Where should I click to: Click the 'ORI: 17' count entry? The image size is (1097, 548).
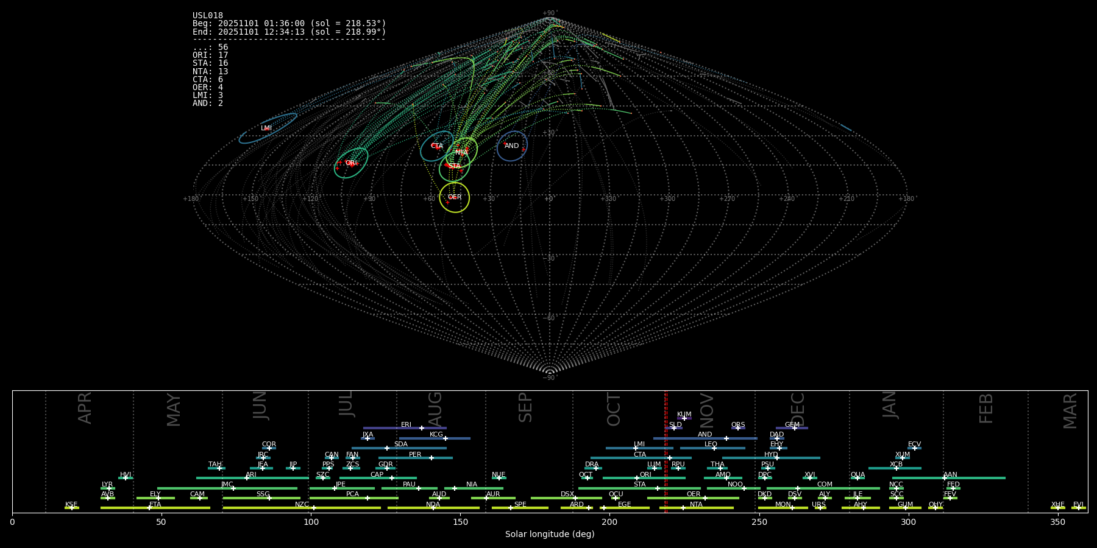(210, 55)
